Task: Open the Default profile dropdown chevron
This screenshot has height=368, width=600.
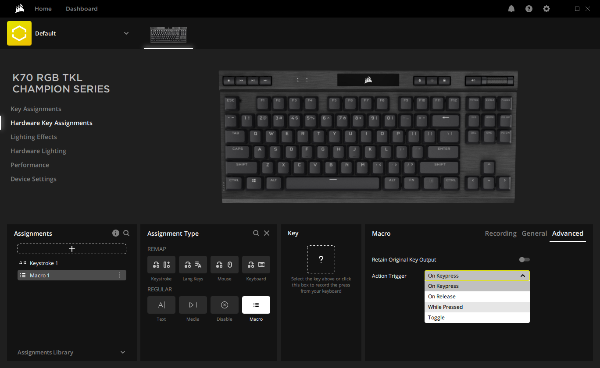Action: (x=126, y=33)
